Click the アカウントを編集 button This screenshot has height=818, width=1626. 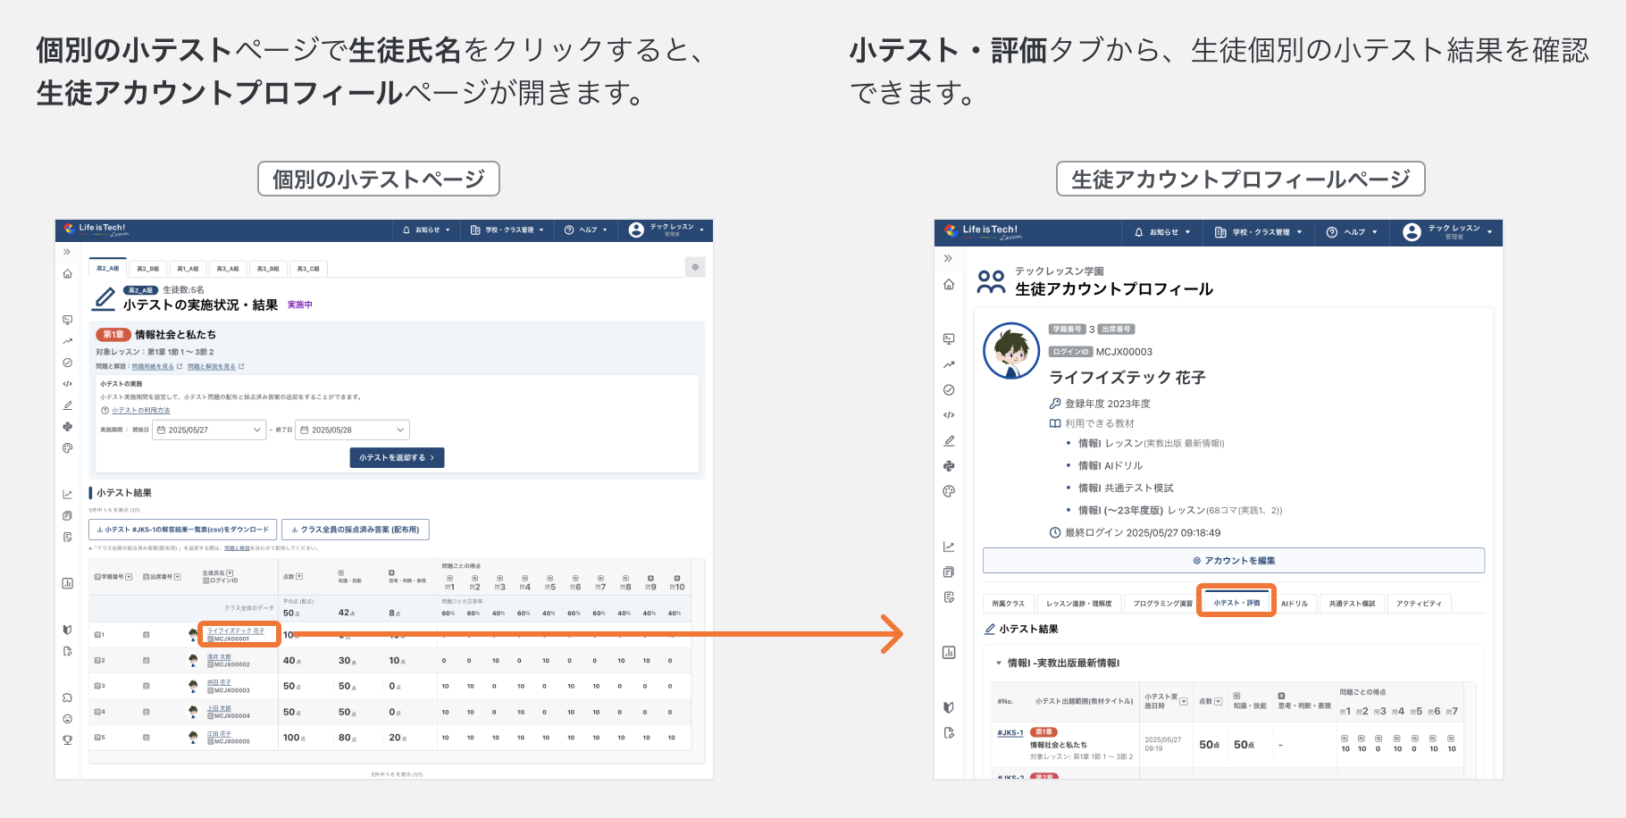(x=1234, y=560)
